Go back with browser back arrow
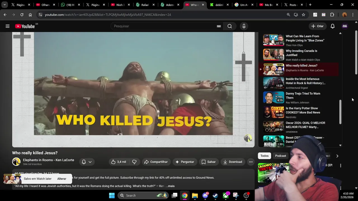The height and width of the screenshot is (201, 358). [5, 15]
